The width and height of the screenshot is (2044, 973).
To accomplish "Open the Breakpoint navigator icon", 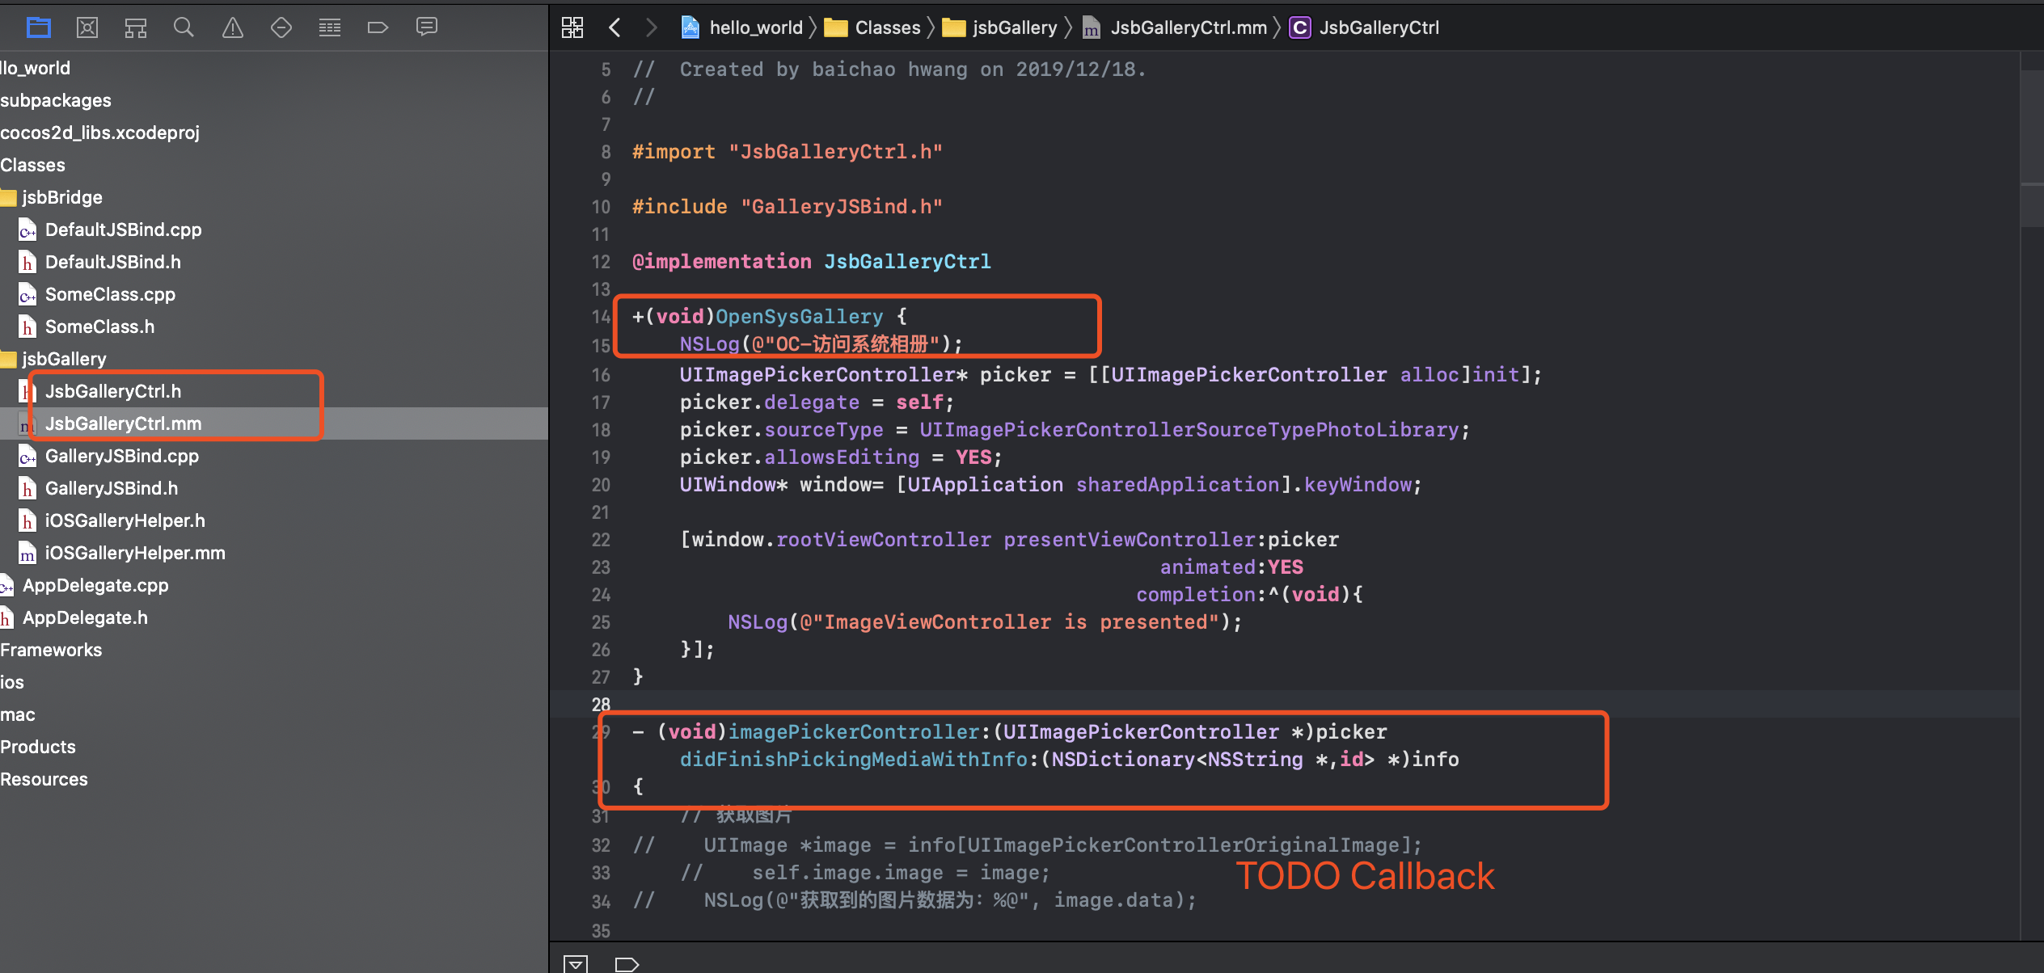I will 378,27.
